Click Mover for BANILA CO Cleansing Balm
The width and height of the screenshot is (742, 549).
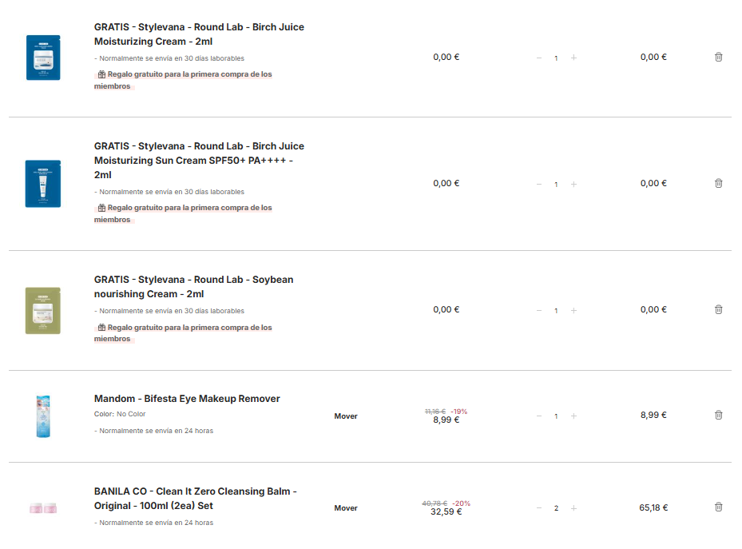click(x=346, y=508)
